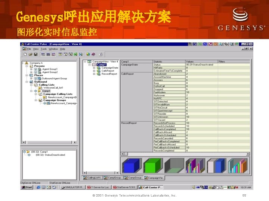Open T-Server for Luc... taskbar button
The image size is (269, 201).
point(99,187)
